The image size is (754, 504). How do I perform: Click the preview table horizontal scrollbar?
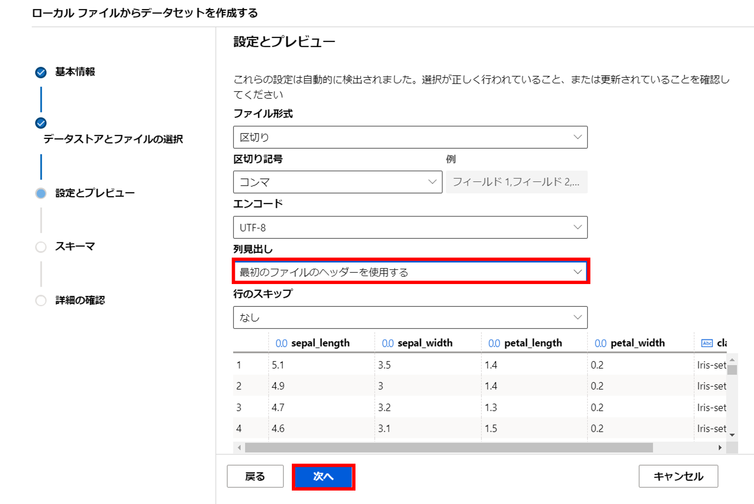coord(448,448)
